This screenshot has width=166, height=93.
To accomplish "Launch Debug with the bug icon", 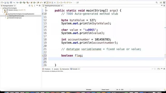I will (17, 3).
